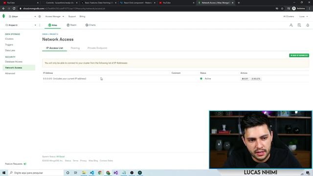Open Visual Studio purple icon in taskbar
Viewport: 313px width, 176px height.
(x=116, y=173)
